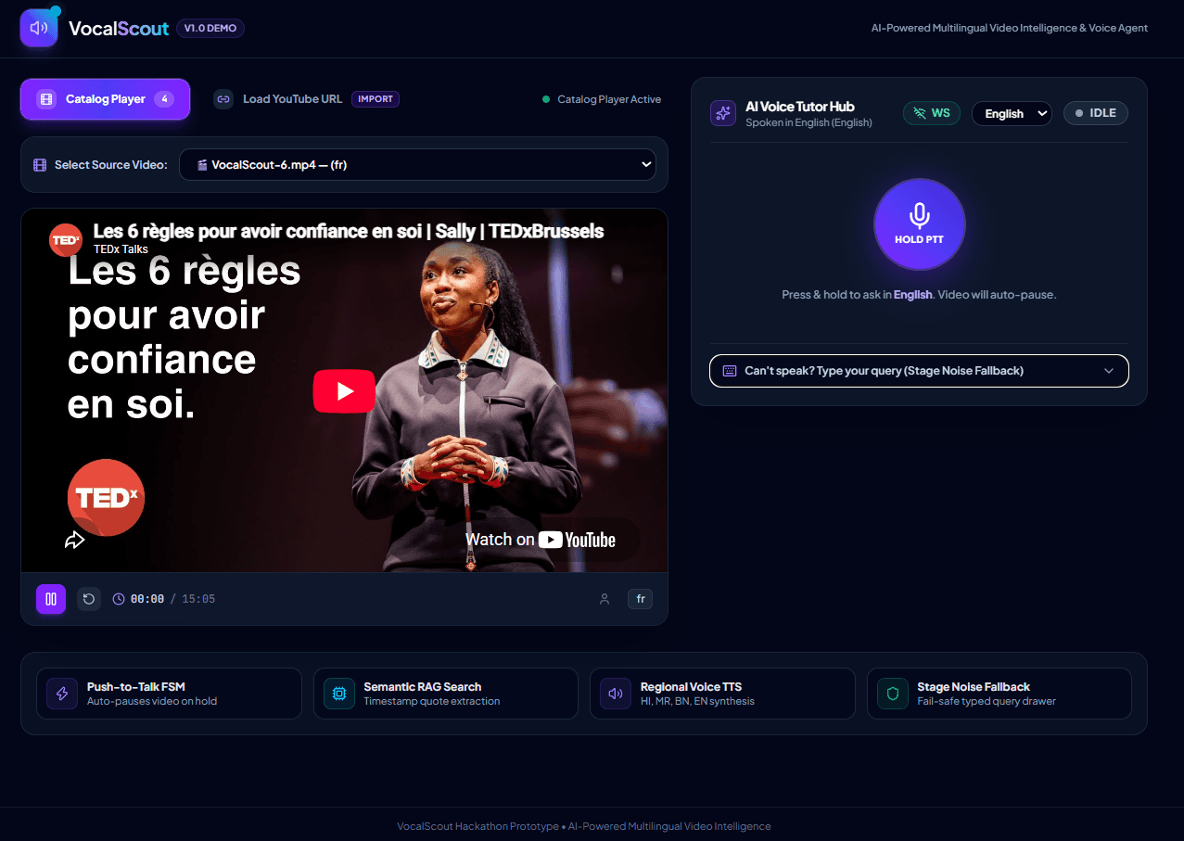Click the HOLD PTT microphone button
The width and height of the screenshot is (1184, 841).
920,224
